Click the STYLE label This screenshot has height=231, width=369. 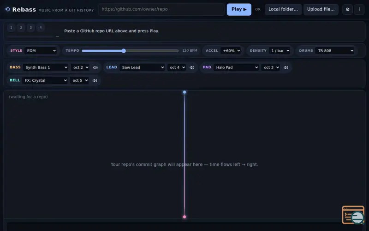coord(16,51)
